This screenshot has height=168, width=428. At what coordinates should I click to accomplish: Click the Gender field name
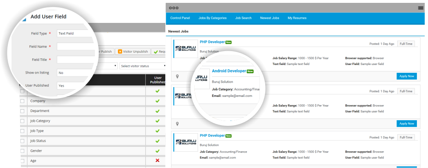point(36,151)
